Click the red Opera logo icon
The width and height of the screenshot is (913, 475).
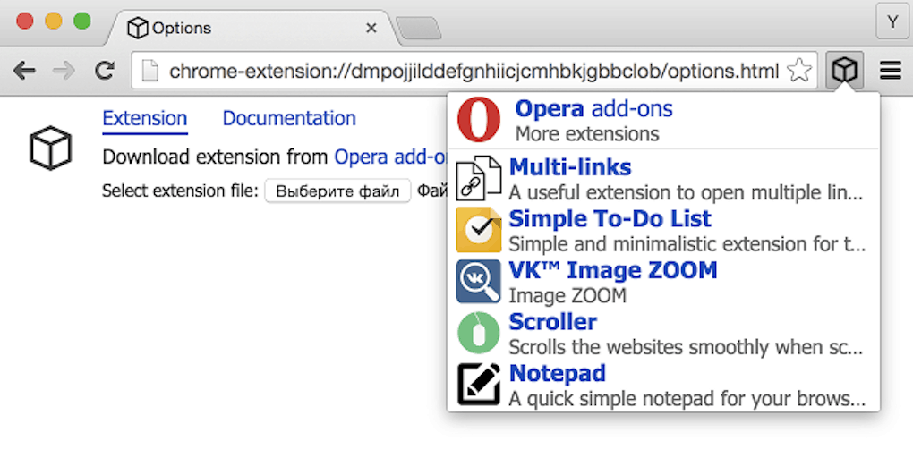(x=479, y=120)
